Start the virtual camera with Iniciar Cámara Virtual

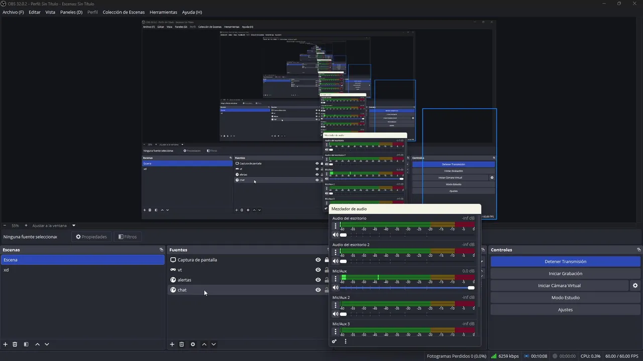pyautogui.click(x=559, y=286)
